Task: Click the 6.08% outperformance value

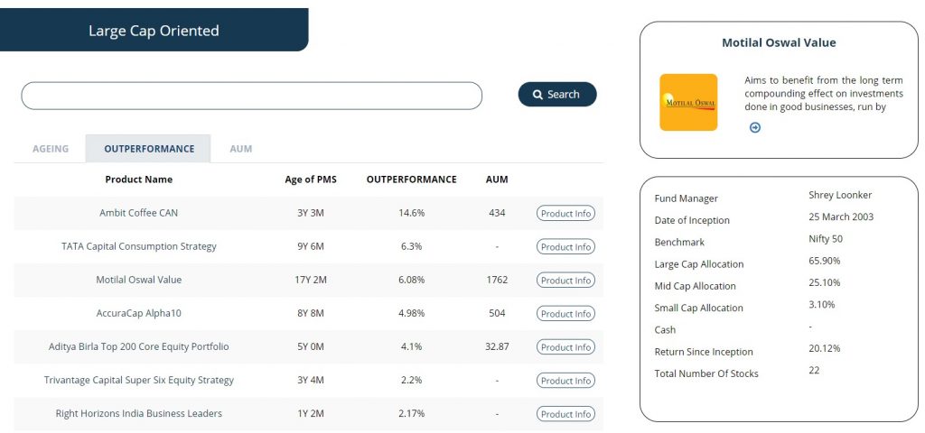Action: pyautogui.click(x=411, y=280)
